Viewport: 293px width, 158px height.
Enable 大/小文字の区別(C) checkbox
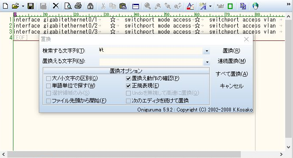click(x=49, y=78)
